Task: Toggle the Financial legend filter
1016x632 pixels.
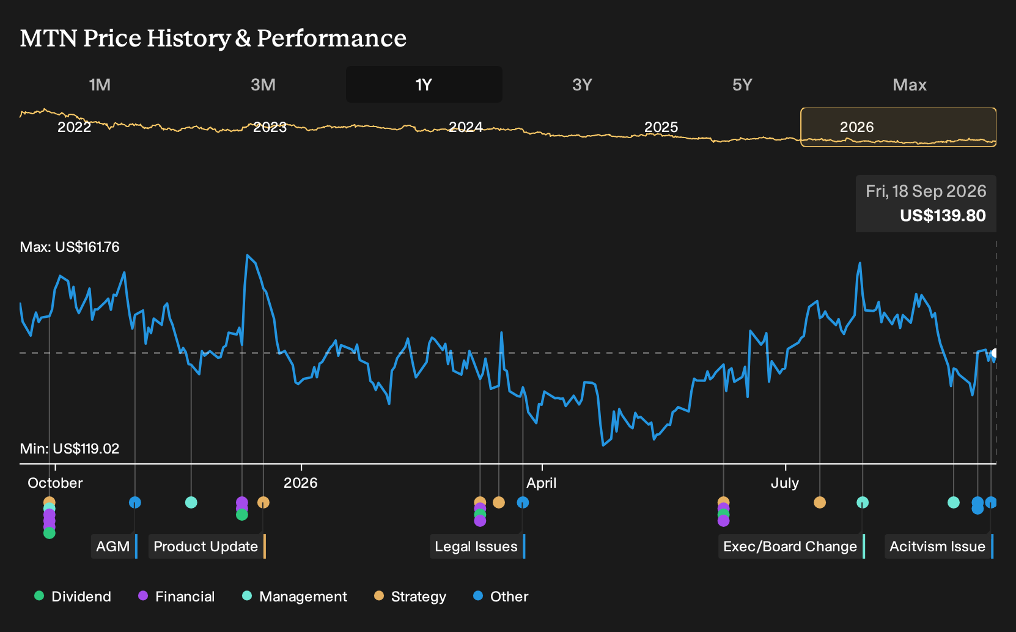Action: 176,597
